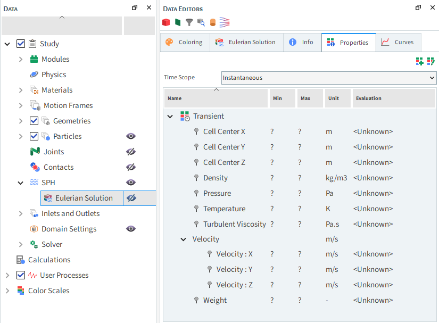Select the Domain Settings tree item
This screenshot has width=439, height=323.
click(x=69, y=229)
